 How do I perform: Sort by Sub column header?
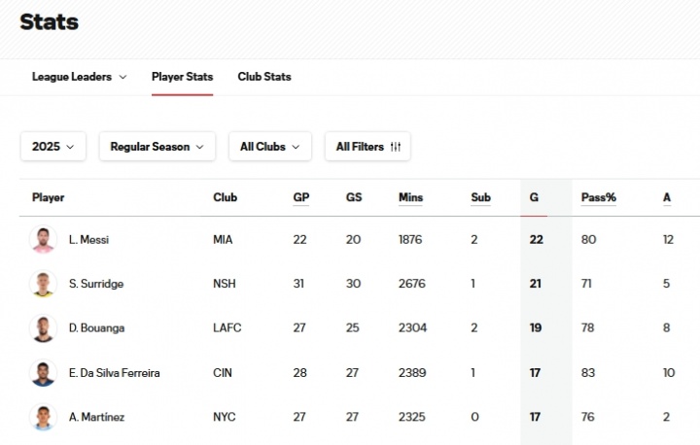click(480, 197)
